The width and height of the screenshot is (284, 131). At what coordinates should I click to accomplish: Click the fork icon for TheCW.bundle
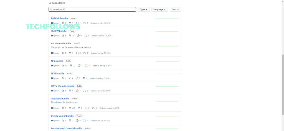[x=70, y=36]
